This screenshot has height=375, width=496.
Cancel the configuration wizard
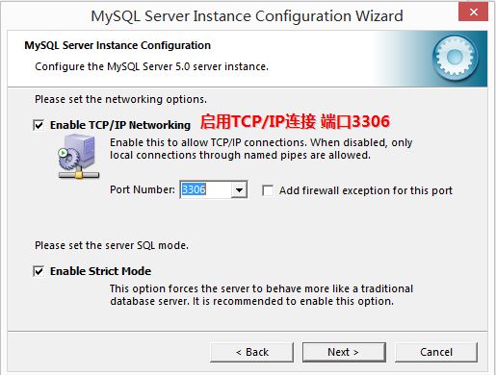click(x=436, y=352)
